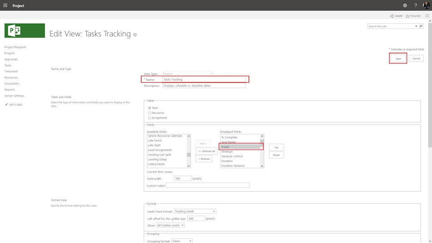432x243 pixels.
Task: Open Reports in sidebar
Action: tap(10, 90)
